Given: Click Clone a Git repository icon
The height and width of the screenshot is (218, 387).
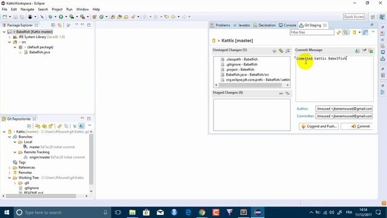Looking at the screenshot, I should 44,126.
